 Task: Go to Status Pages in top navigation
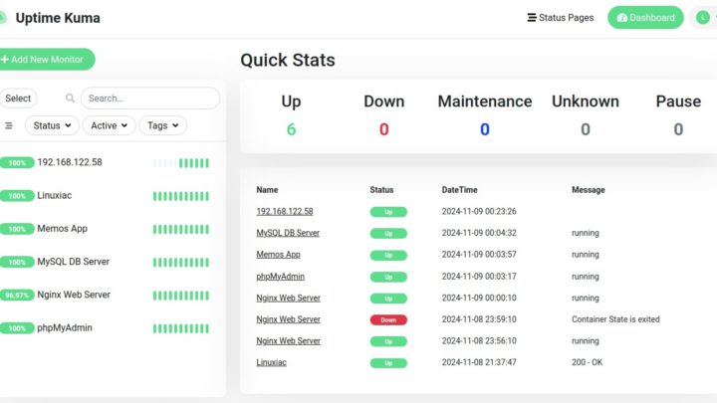coord(566,18)
